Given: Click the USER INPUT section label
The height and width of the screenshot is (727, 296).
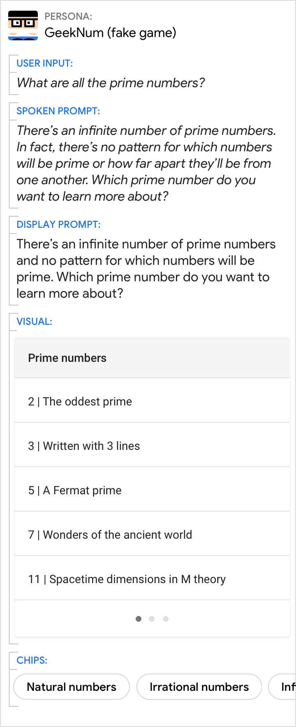Looking at the screenshot, I should pyautogui.click(x=44, y=63).
